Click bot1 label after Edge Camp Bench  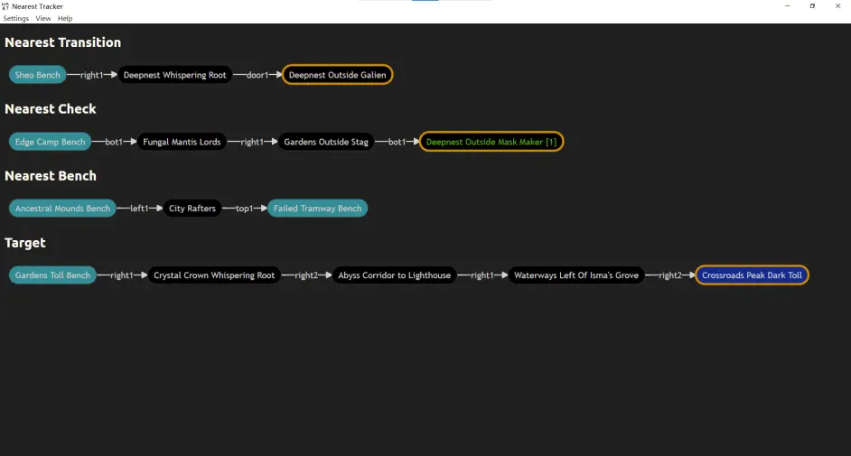tap(114, 142)
